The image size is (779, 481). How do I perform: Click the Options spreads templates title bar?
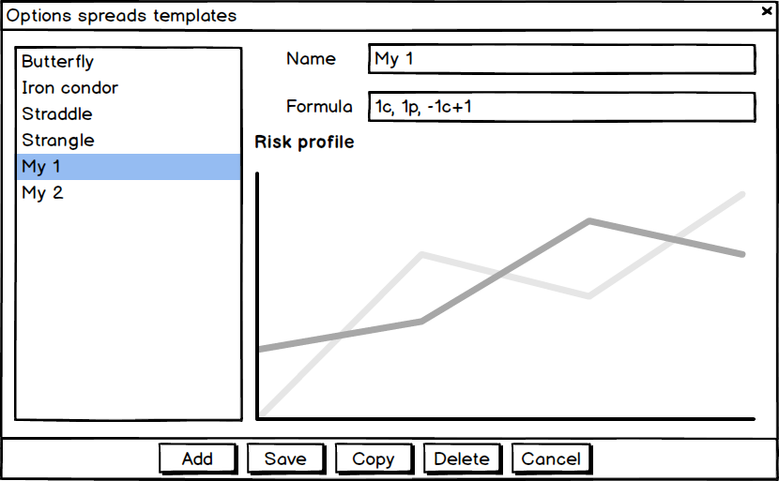tap(375, 15)
